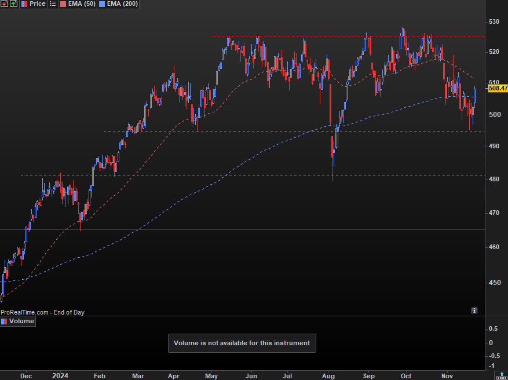This screenshot has height=380, width=508.
Task: Open the Price settings label
Action: tap(37, 4)
